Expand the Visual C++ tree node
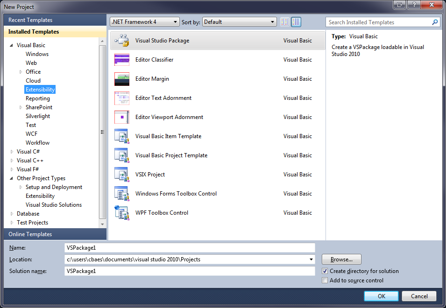 point(12,161)
